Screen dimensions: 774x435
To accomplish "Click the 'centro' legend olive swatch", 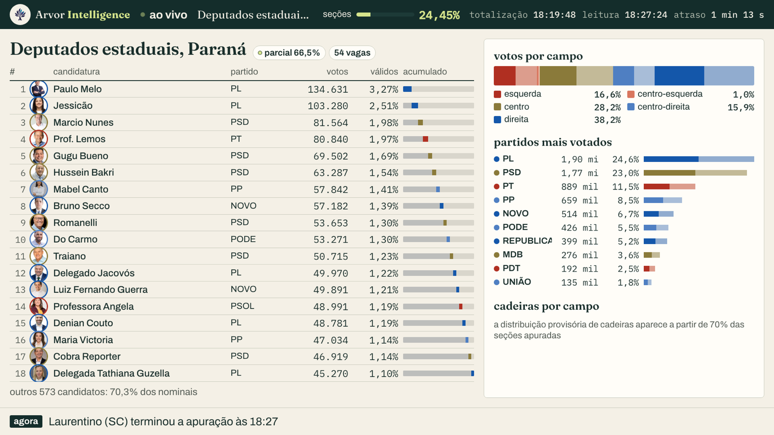I will click(497, 107).
